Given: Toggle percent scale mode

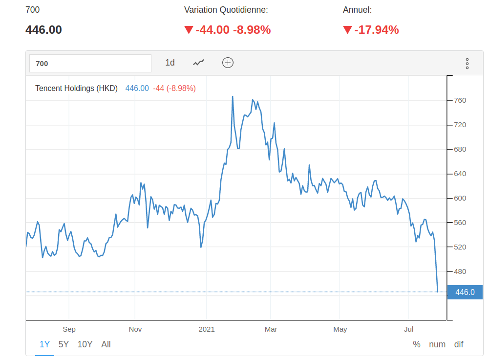Looking at the screenshot, I should (417, 344).
